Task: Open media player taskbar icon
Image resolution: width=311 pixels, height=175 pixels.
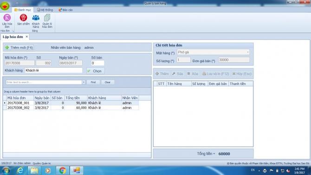Action: point(48,170)
